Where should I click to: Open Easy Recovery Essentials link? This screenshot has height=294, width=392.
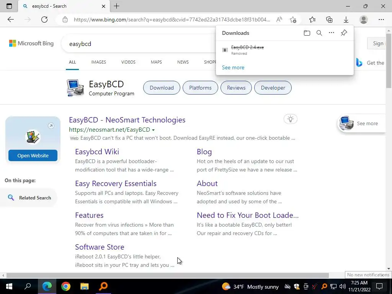116,183
